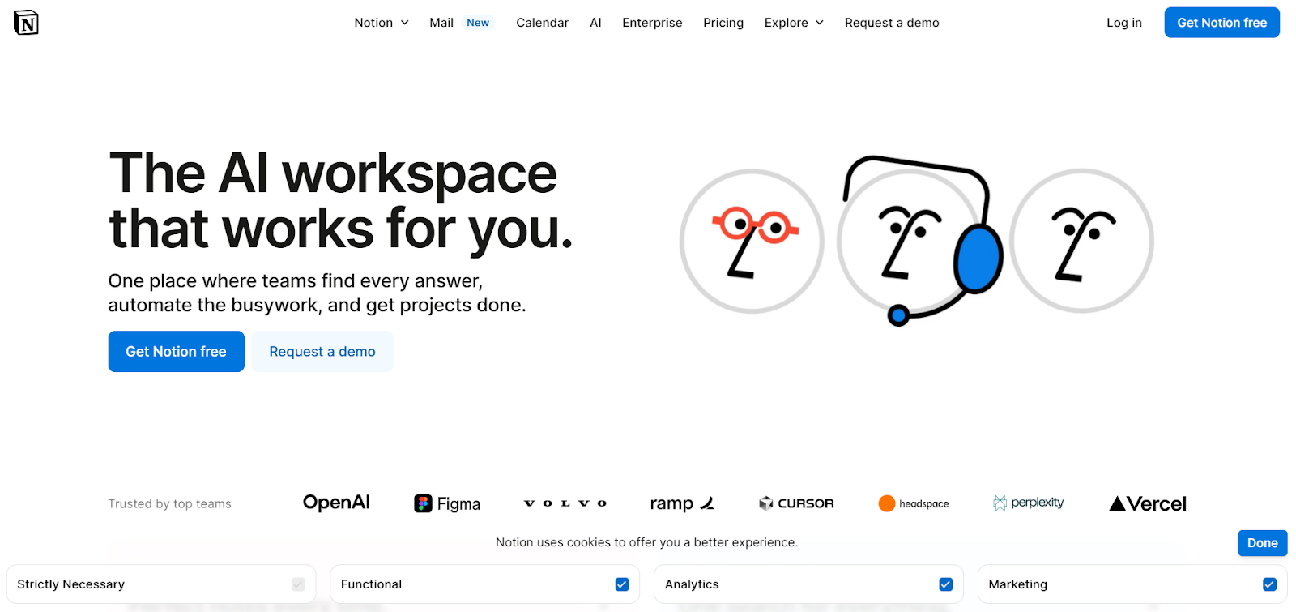Click the Log in link
The image size is (1296, 612).
coord(1124,23)
